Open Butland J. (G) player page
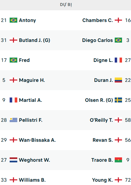 pyautogui.click(x=35, y=40)
